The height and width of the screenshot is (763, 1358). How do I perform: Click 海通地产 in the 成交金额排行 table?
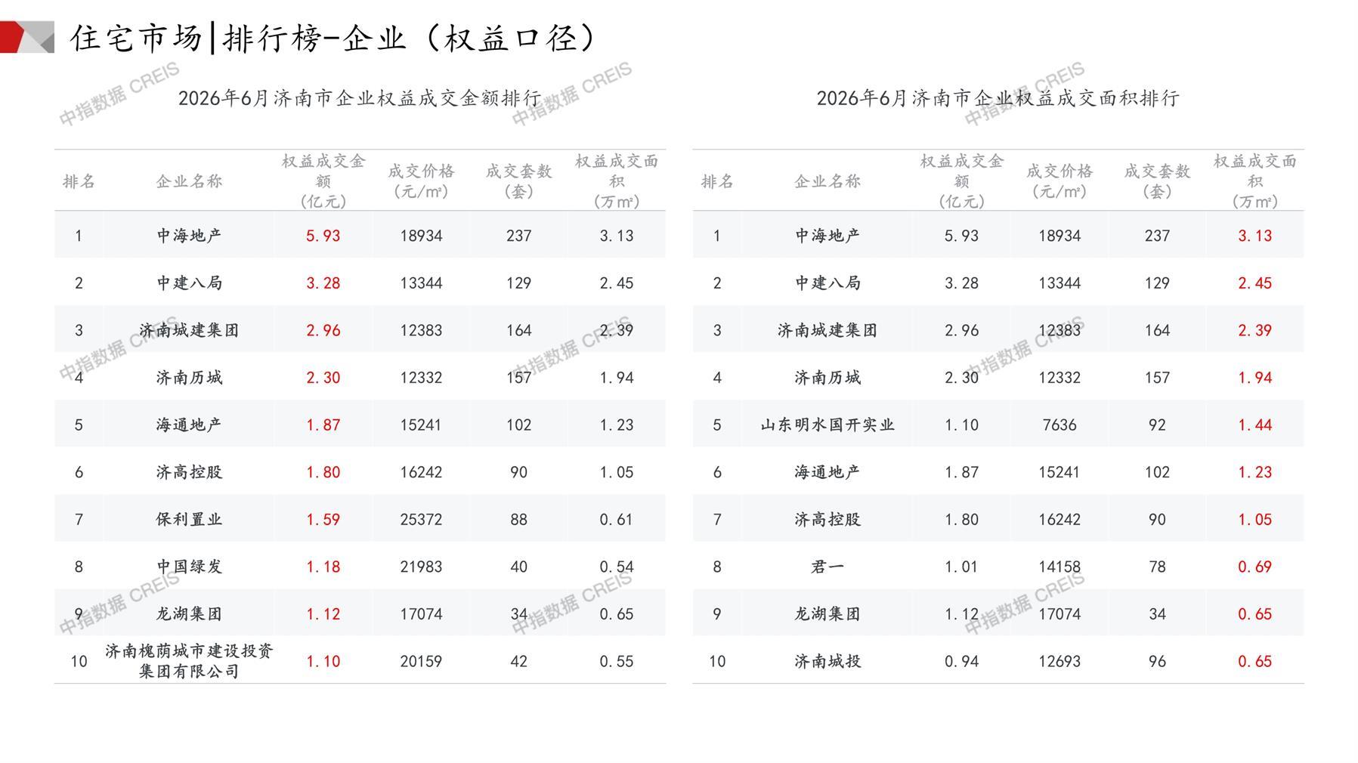coord(189,425)
